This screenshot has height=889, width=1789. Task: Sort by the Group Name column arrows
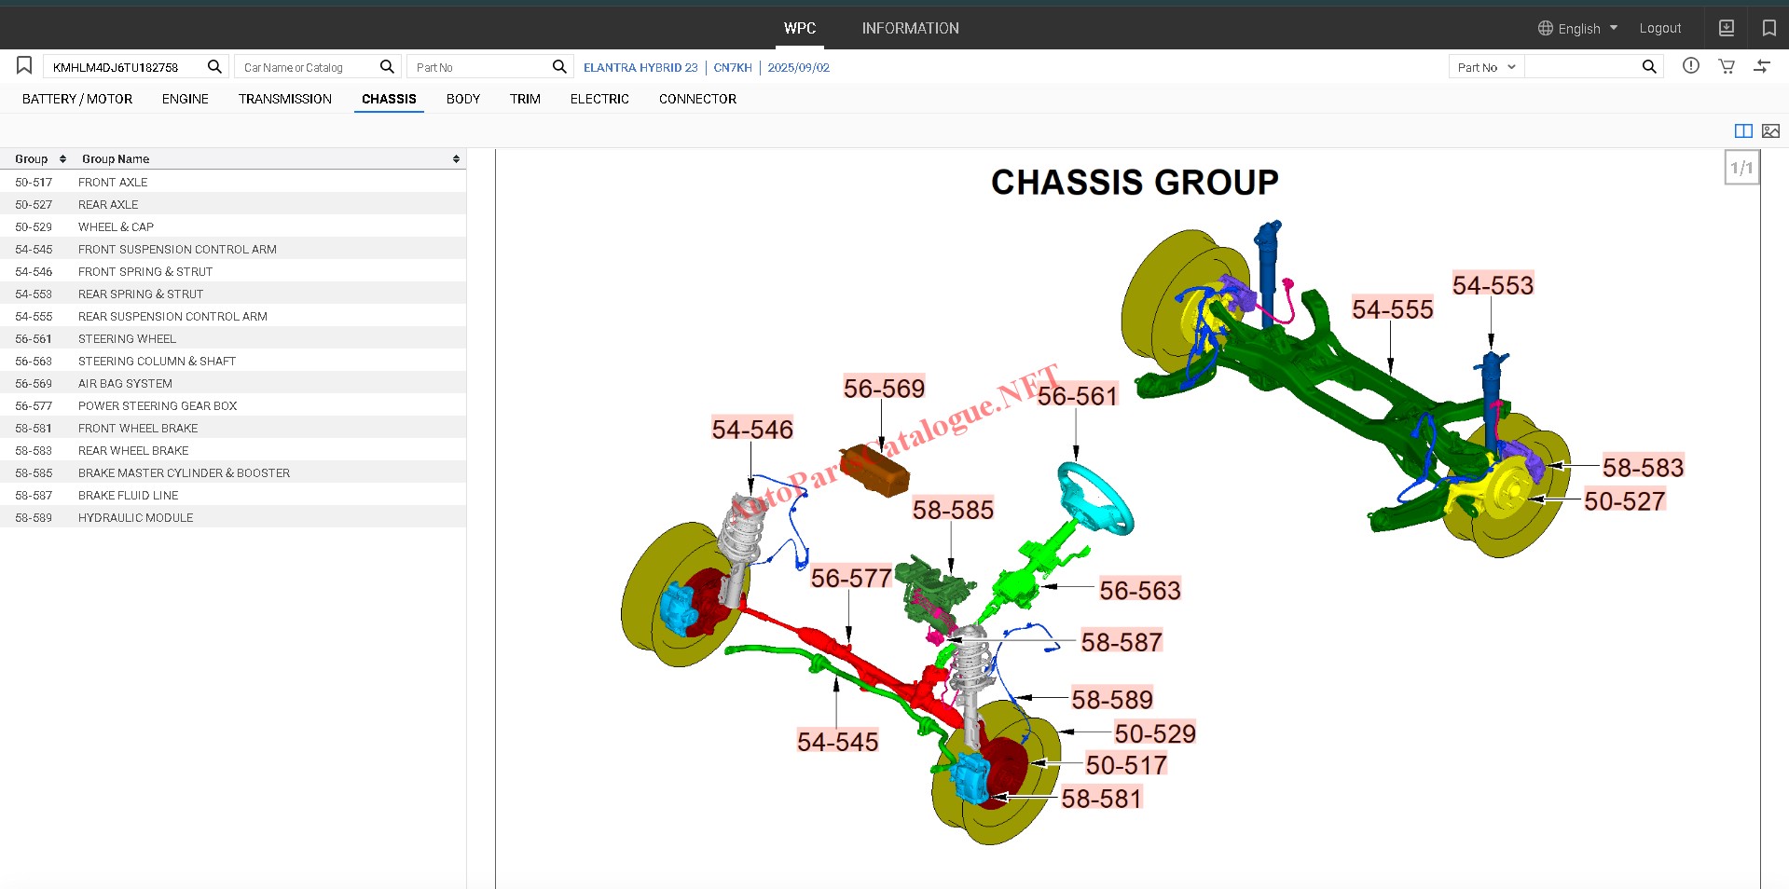456,159
